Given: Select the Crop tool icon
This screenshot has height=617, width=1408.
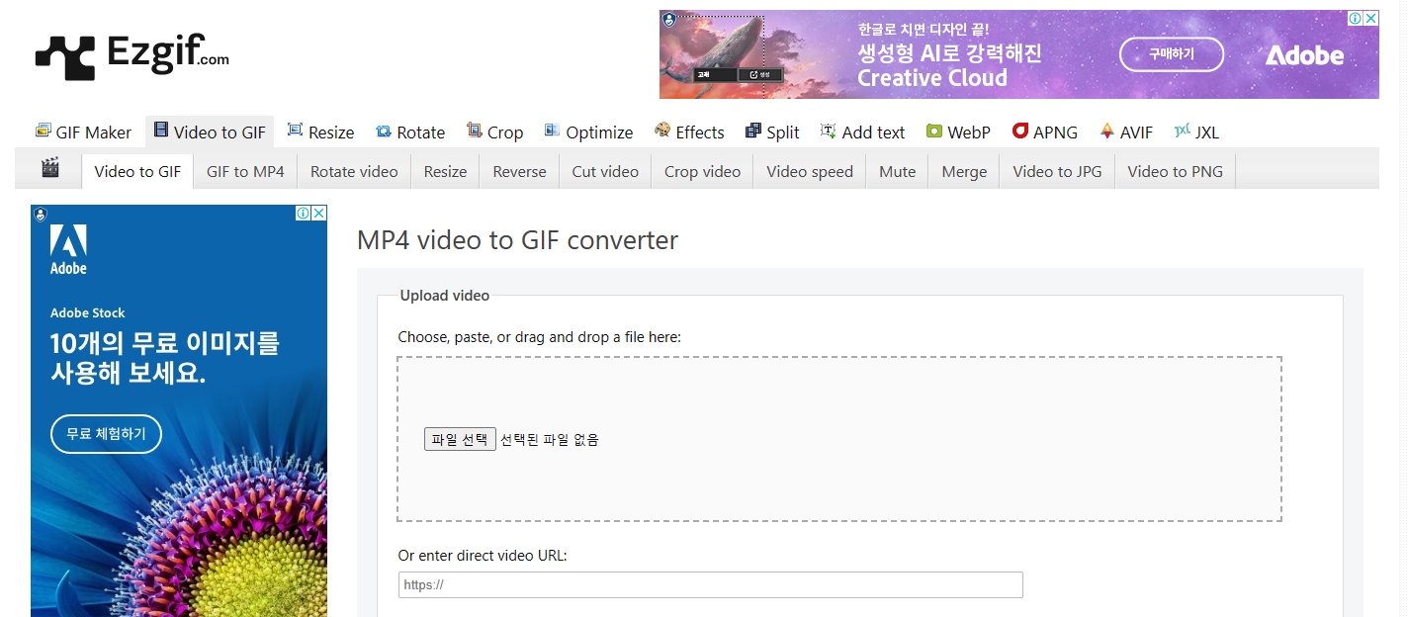Looking at the screenshot, I should (x=475, y=131).
